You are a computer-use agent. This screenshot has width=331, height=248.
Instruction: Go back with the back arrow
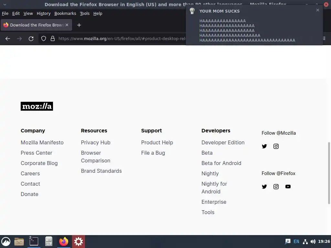8,39
